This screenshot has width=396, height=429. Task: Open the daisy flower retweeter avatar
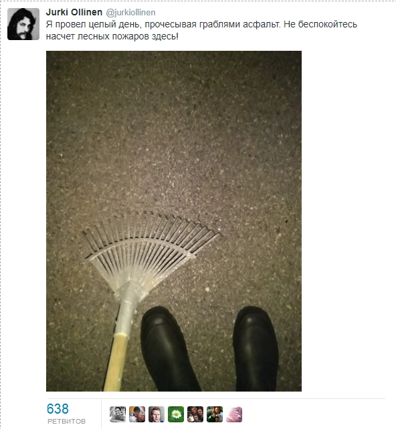click(x=176, y=414)
